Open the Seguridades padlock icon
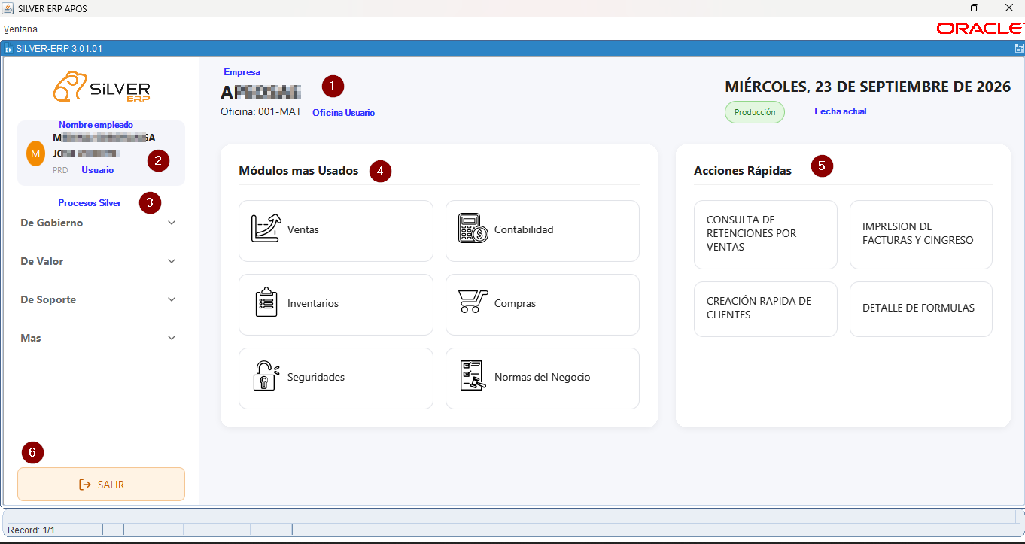Screen dimensions: 1025x544 [266, 375]
